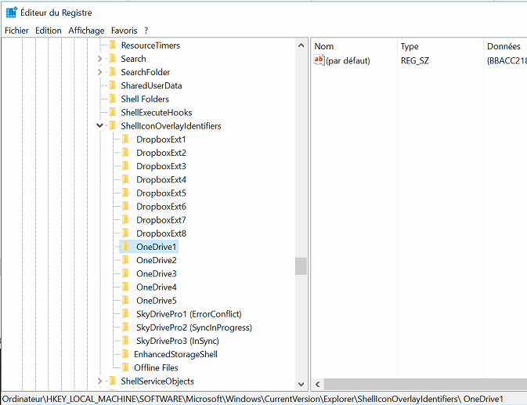Click the OneDrive2 folder icon
Screen dimensions: 527x405
pyautogui.click(x=125, y=260)
